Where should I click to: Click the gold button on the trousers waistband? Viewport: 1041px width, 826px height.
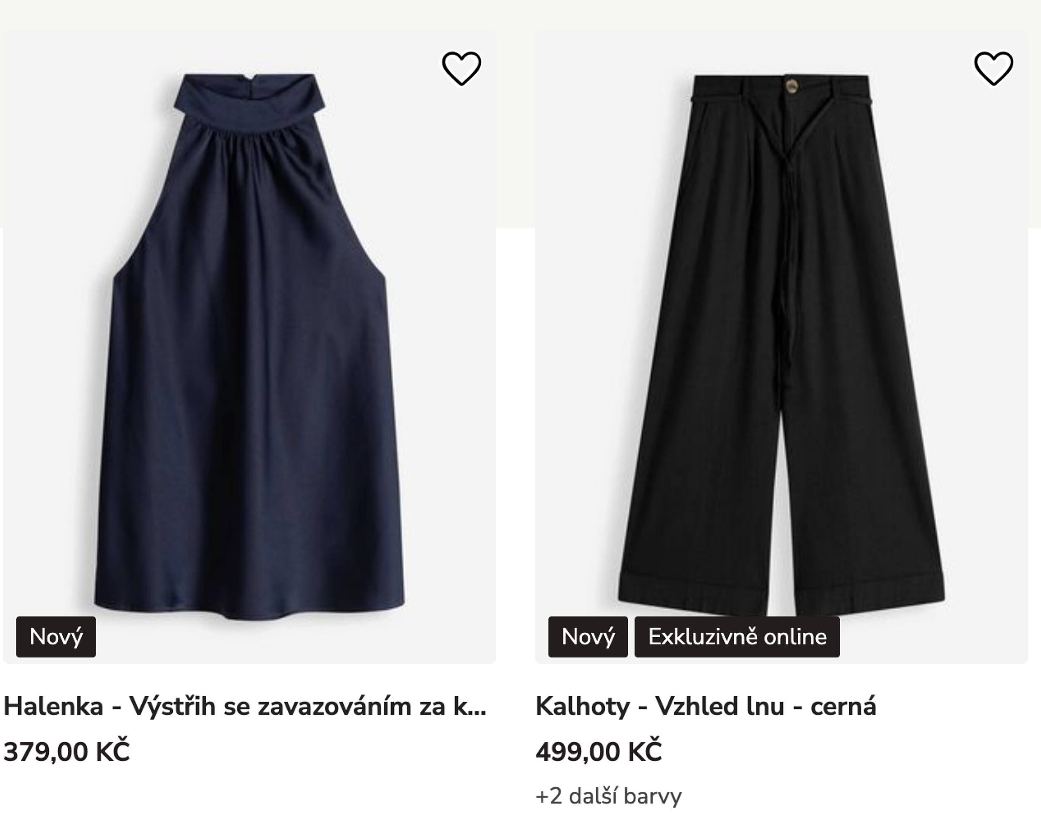coord(791,86)
